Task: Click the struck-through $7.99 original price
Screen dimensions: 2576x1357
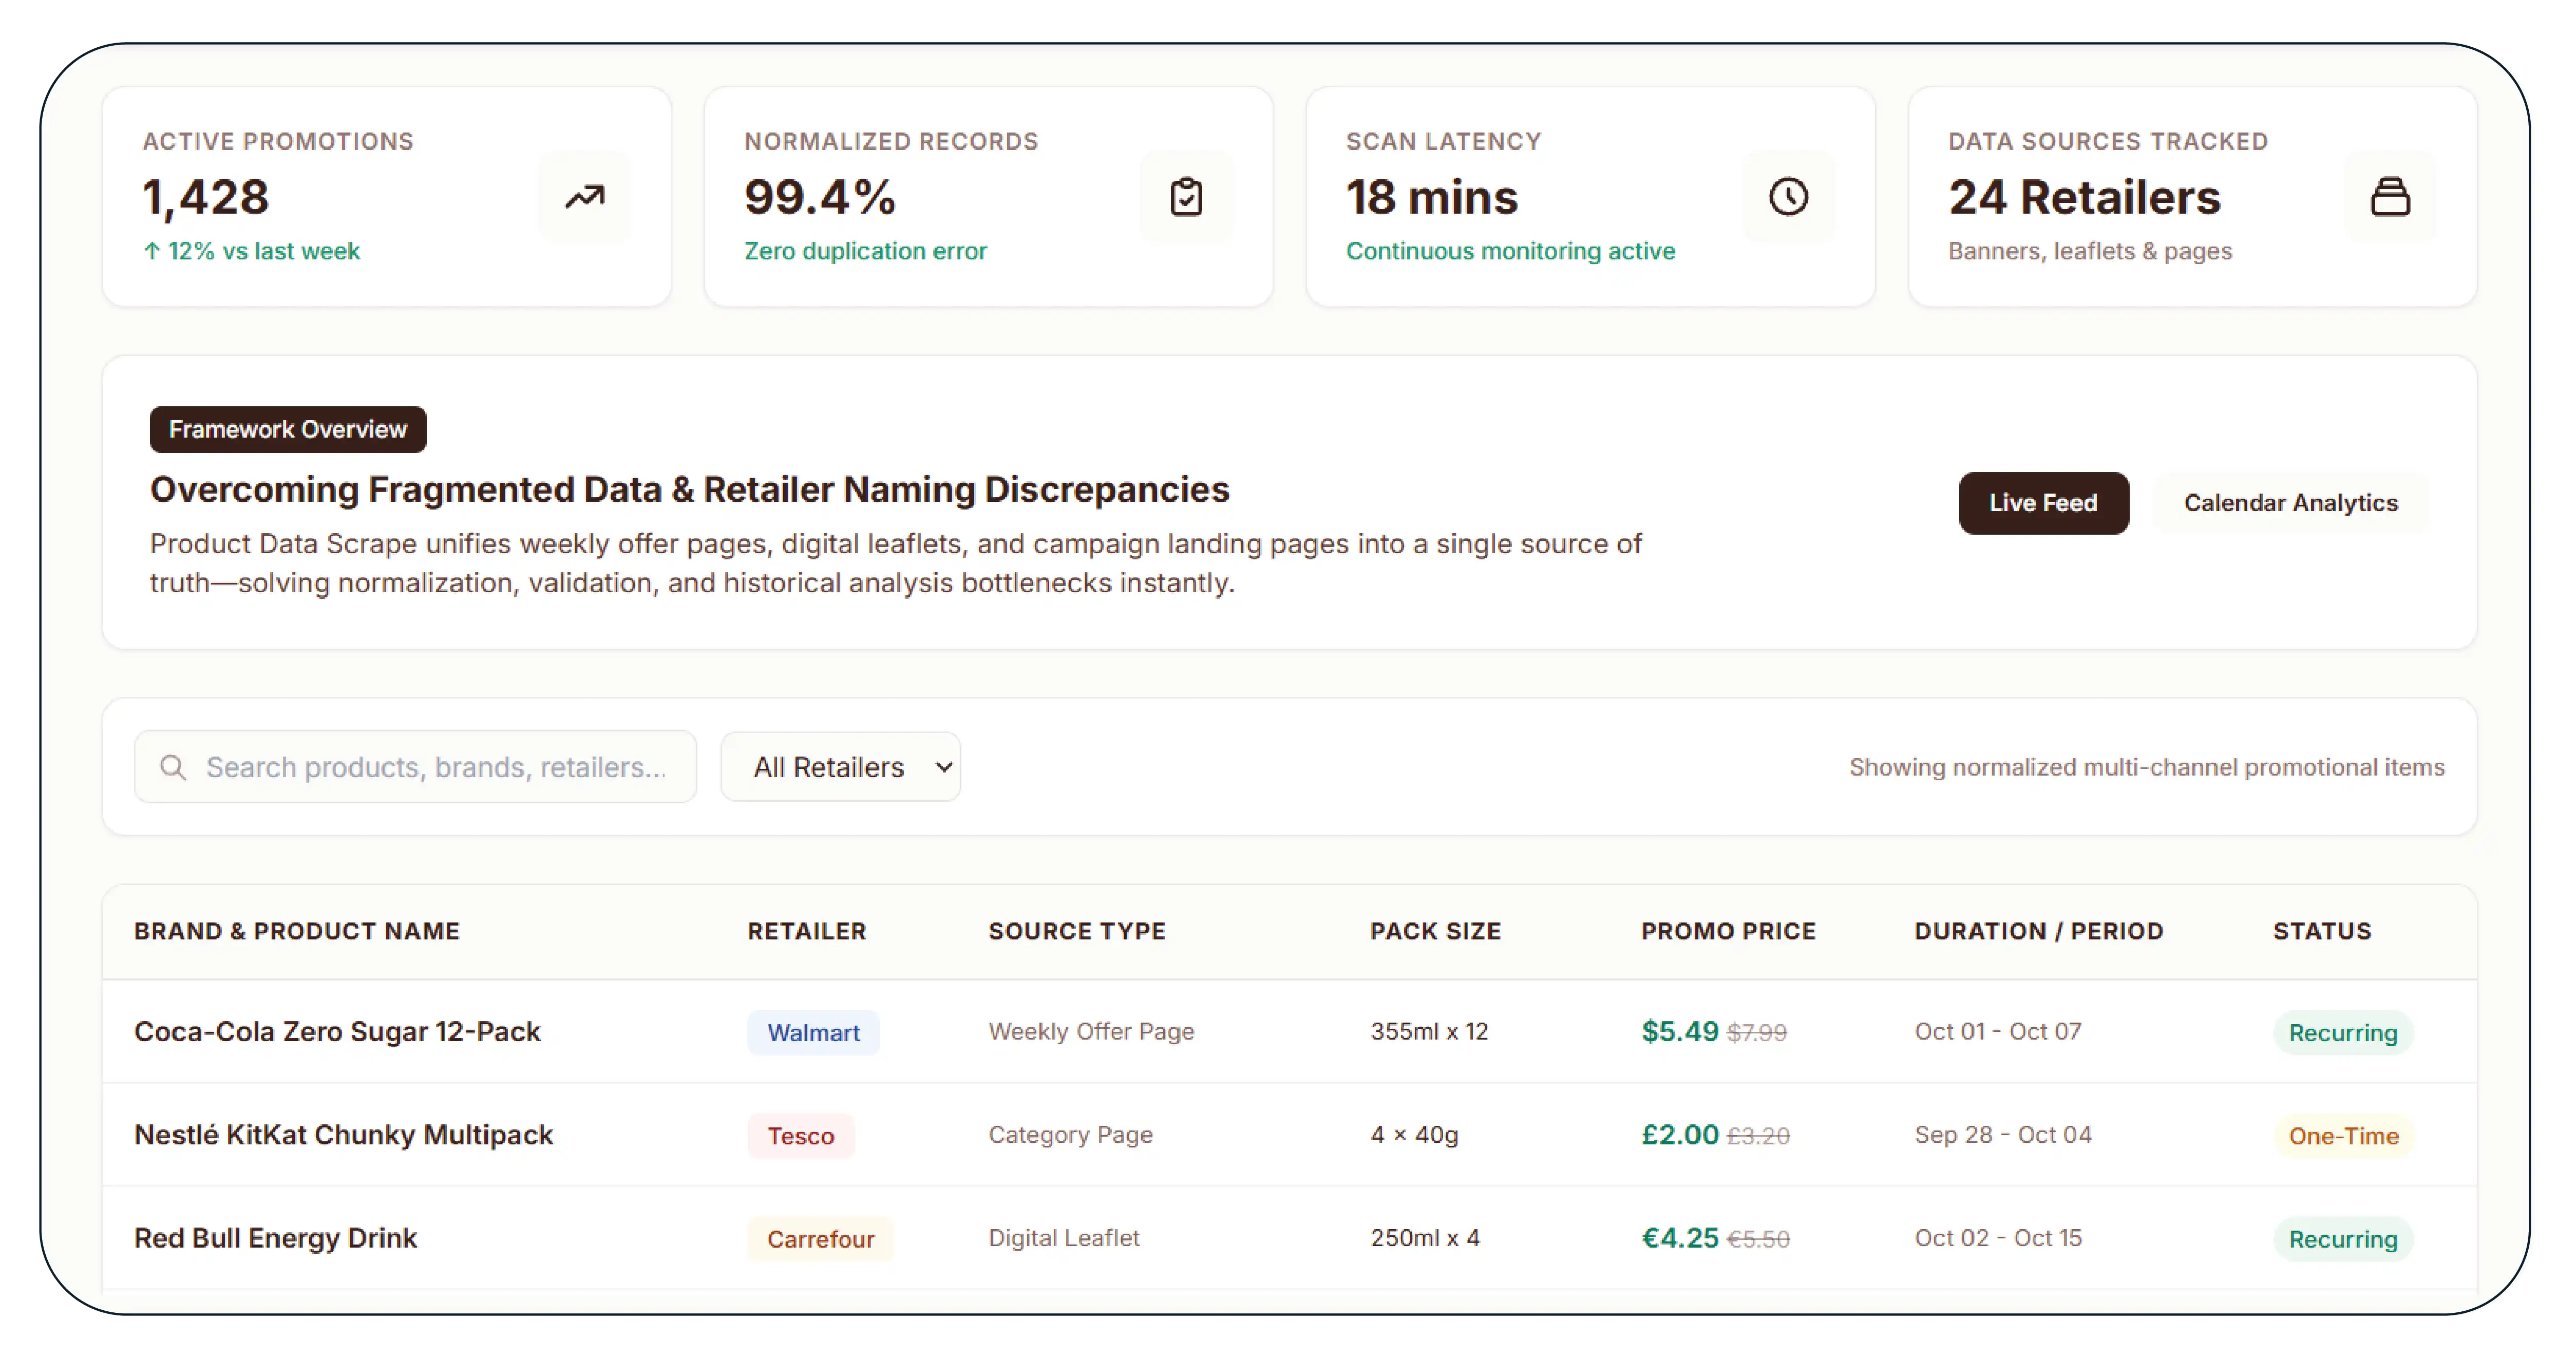Action: click(1757, 1033)
